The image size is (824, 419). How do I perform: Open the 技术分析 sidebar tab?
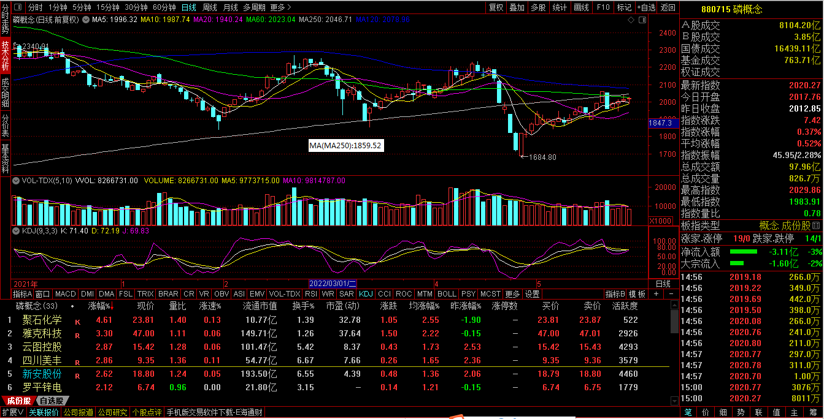coord(6,55)
